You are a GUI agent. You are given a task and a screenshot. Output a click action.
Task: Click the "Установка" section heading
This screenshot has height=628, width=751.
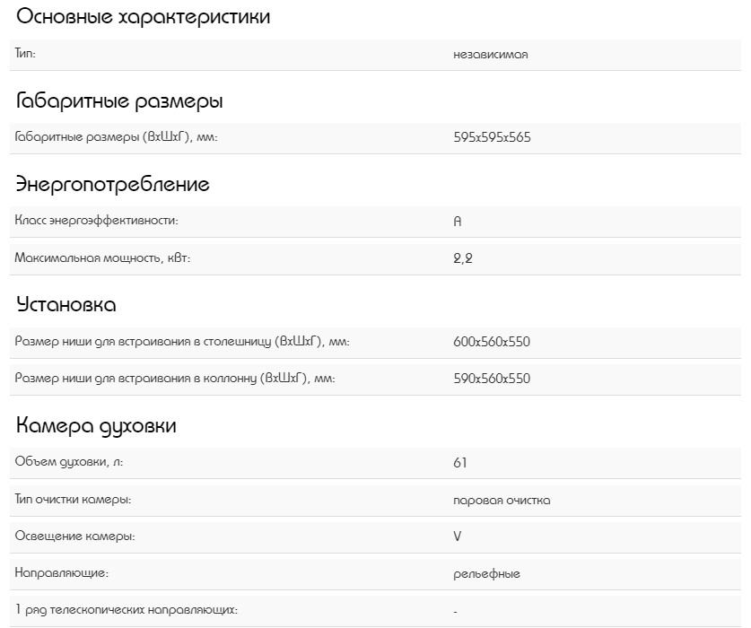66,305
